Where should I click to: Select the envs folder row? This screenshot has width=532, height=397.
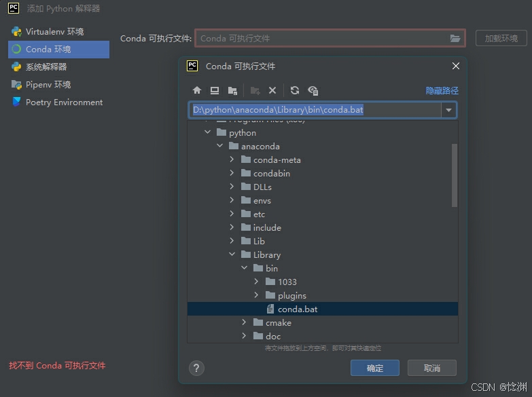coord(323,200)
